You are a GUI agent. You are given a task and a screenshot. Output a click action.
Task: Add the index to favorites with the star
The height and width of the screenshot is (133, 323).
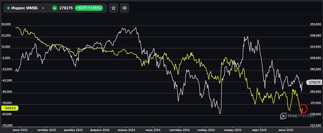pos(113,8)
